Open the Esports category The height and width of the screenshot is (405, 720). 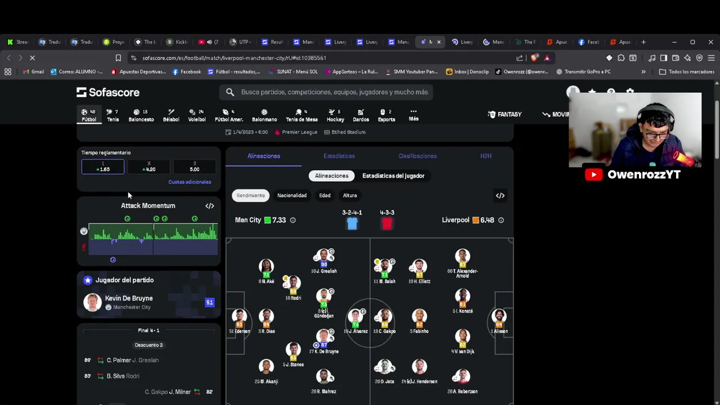(x=386, y=115)
